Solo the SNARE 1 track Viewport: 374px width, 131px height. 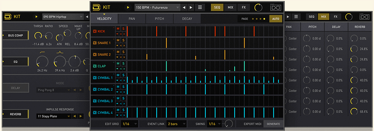coord(123,40)
